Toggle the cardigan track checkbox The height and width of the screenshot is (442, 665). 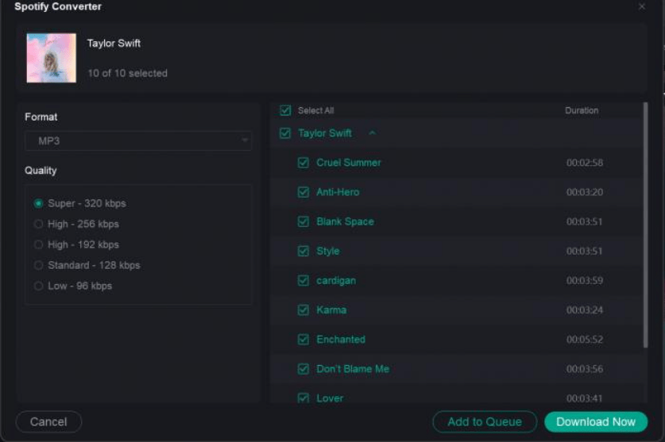304,281
